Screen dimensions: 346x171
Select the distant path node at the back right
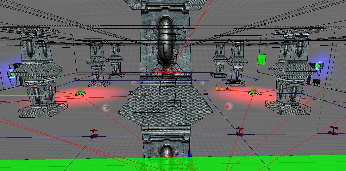pos(258,79)
